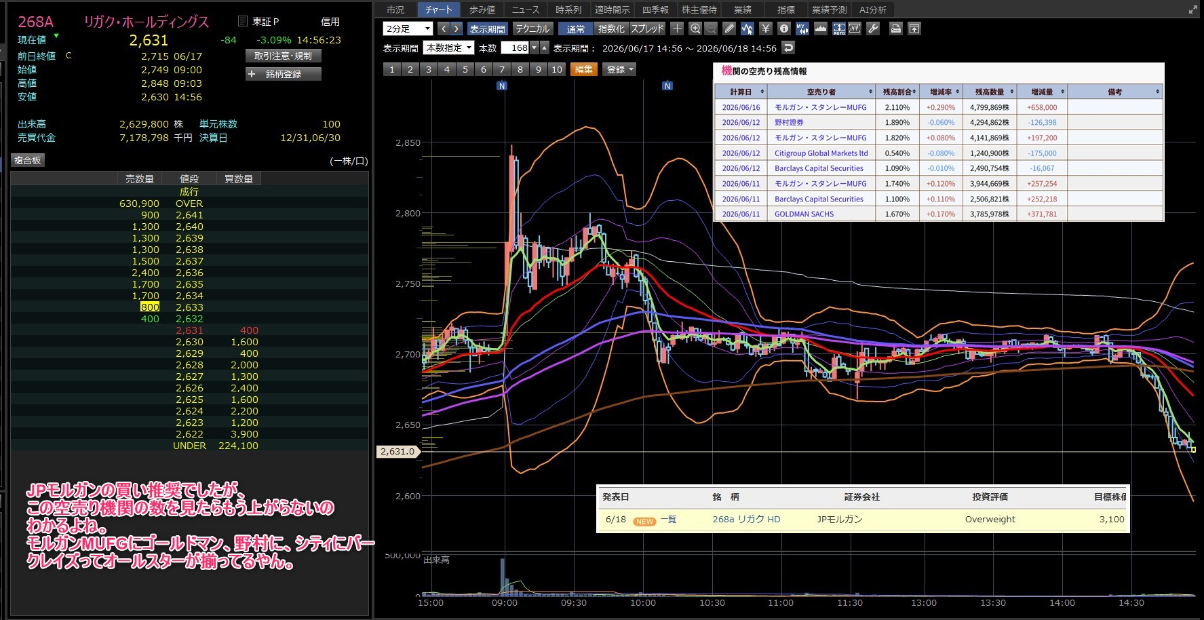This screenshot has height=620, width=1204.
Task: Open the 268a リガク HD link
Action: 746,520
